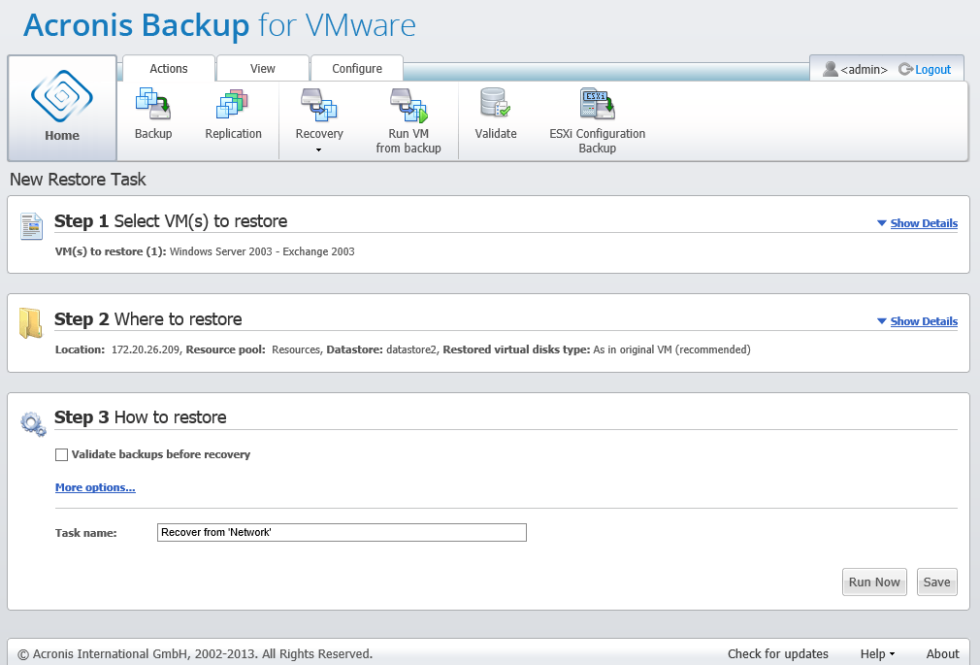Viewport: 980px width, 665px height.
Task: Click the Step 3 gears icon
Action: click(x=33, y=423)
